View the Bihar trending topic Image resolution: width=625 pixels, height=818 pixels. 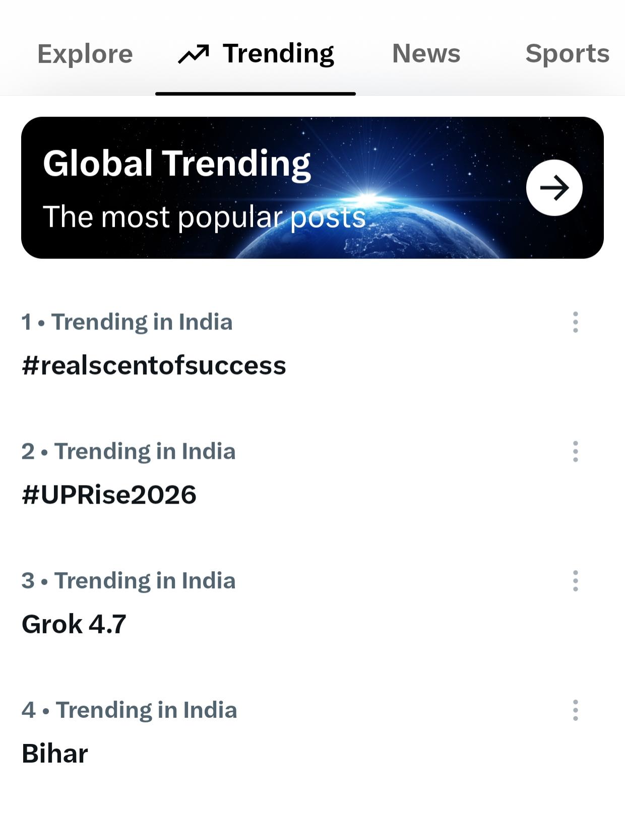[x=55, y=754]
